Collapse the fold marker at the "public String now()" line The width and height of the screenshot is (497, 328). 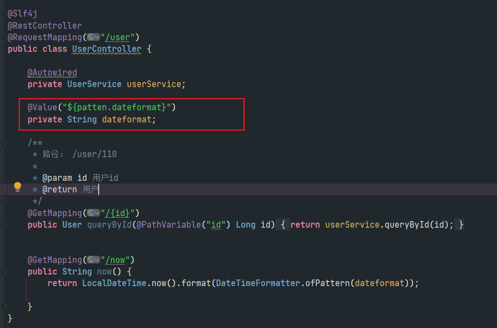[x=3, y=272]
